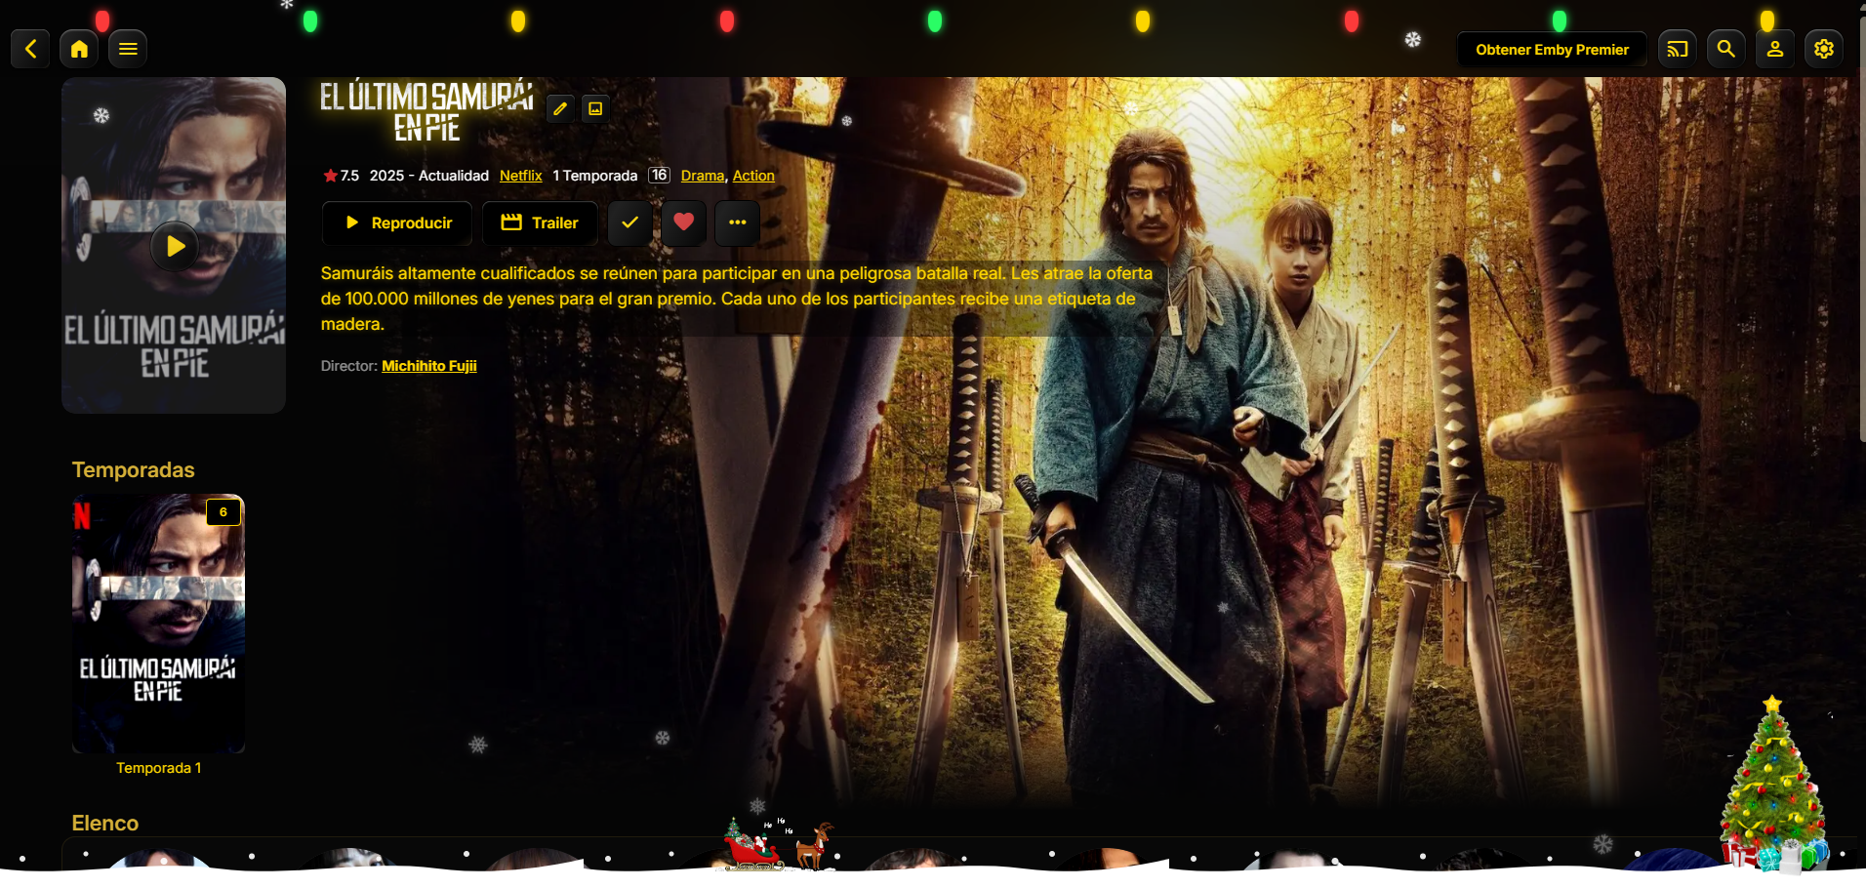This screenshot has height=888, width=1866.
Task: Open the Action genre link
Action: [x=753, y=176]
